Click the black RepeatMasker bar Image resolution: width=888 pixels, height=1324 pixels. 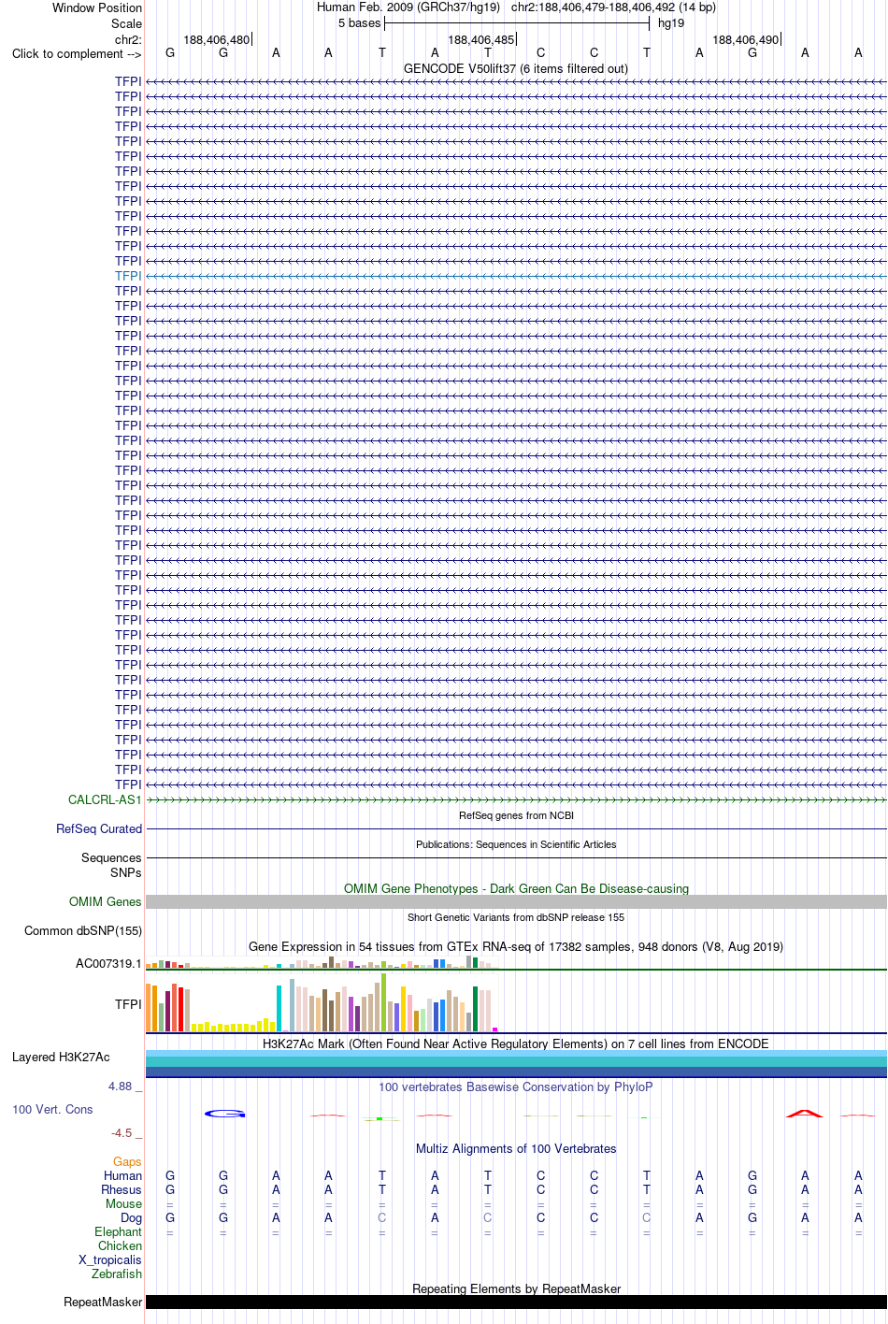[x=516, y=1302]
